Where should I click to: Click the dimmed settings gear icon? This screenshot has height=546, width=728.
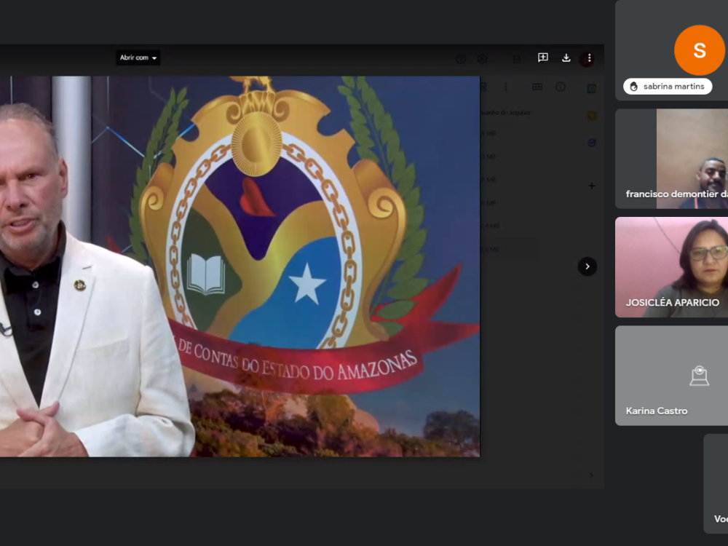tap(483, 59)
